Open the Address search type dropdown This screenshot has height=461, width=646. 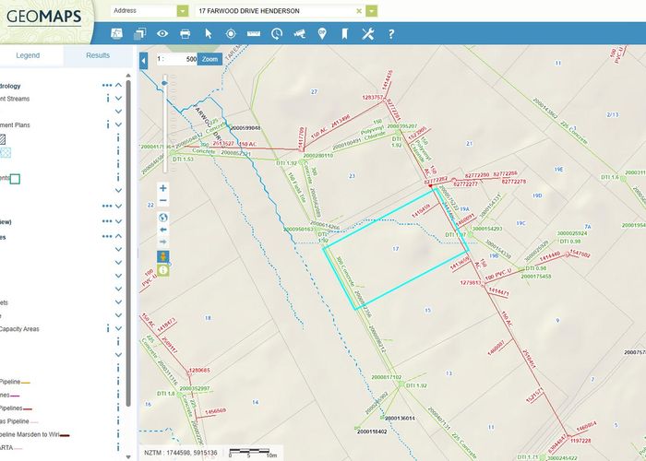[182, 10]
